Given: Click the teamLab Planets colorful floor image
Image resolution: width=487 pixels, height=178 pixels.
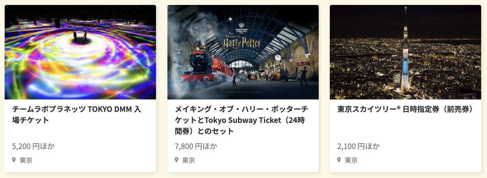Looking at the screenshot, I should (x=80, y=52).
